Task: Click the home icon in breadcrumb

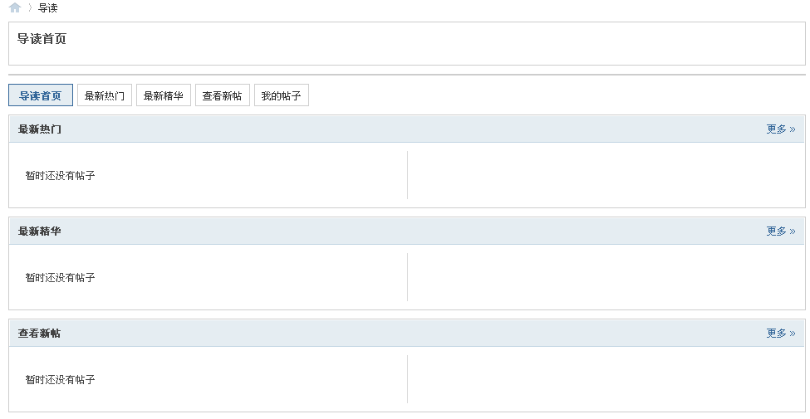Action: pyautogui.click(x=15, y=7)
